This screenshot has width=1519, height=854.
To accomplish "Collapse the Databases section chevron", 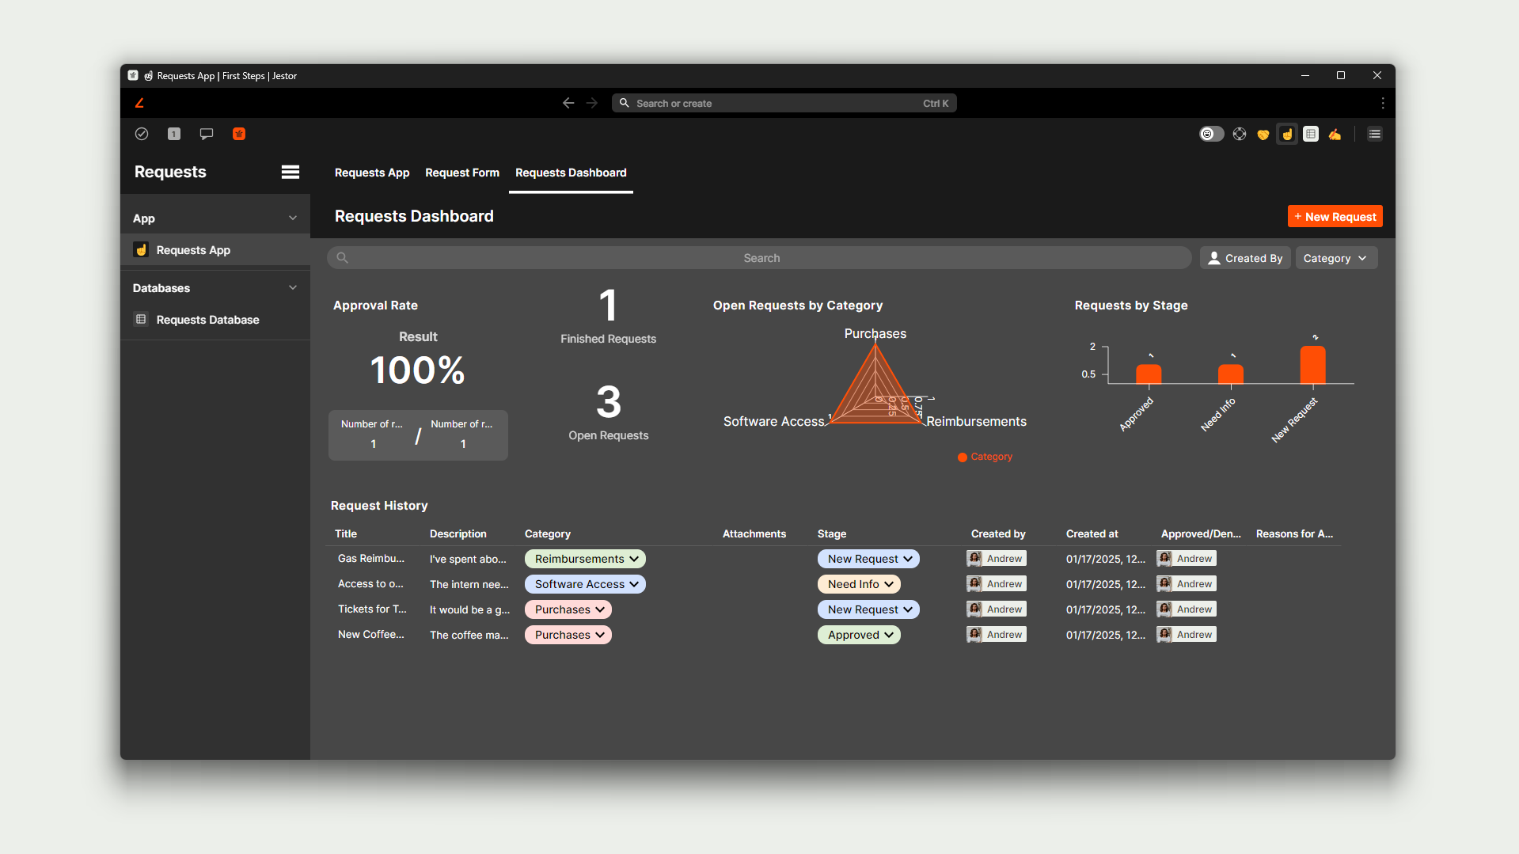I will click(293, 287).
